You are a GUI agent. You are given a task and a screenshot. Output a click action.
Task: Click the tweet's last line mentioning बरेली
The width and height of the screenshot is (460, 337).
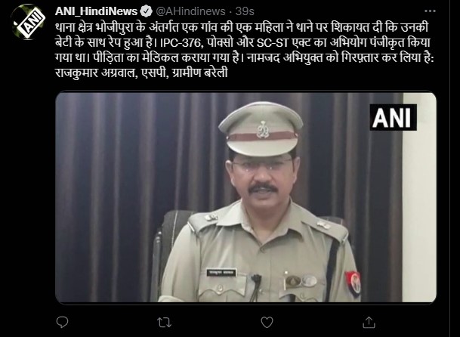[x=141, y=73]
